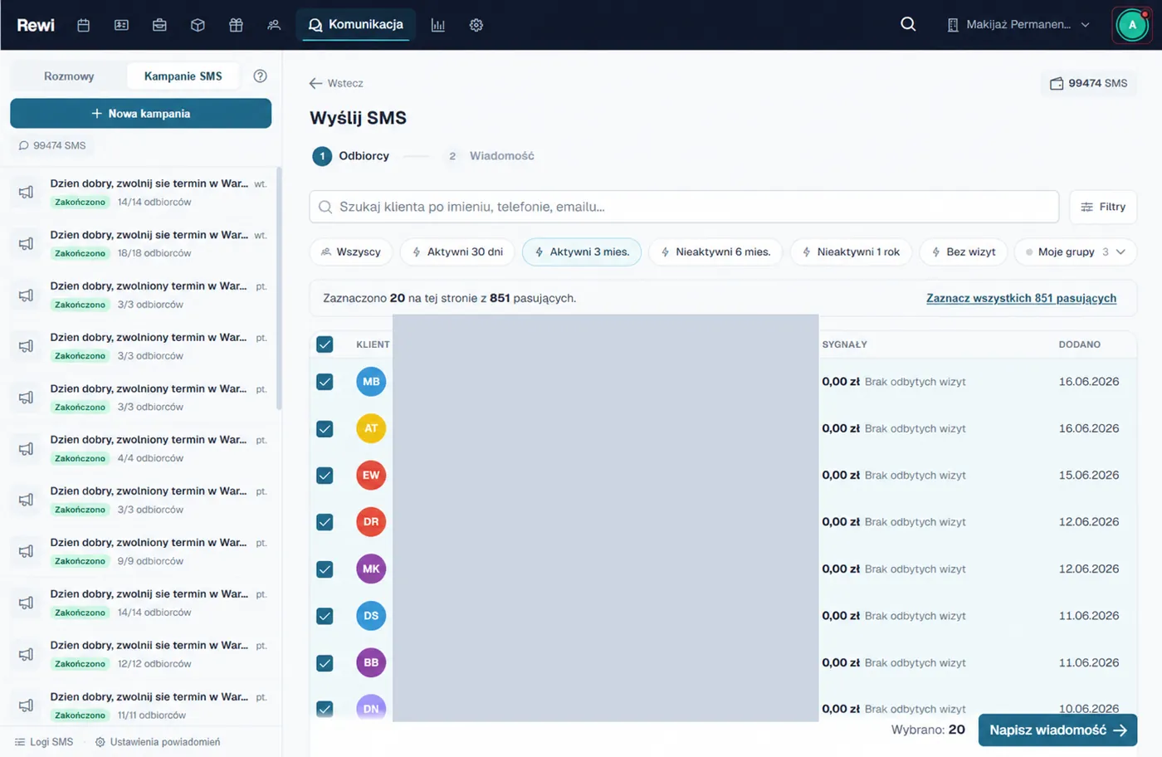The width and height of the screenshot is (1162, 757).
Task: Open the box products icon in top navigation
Action: pyautogui.click(x=198, y=25)
